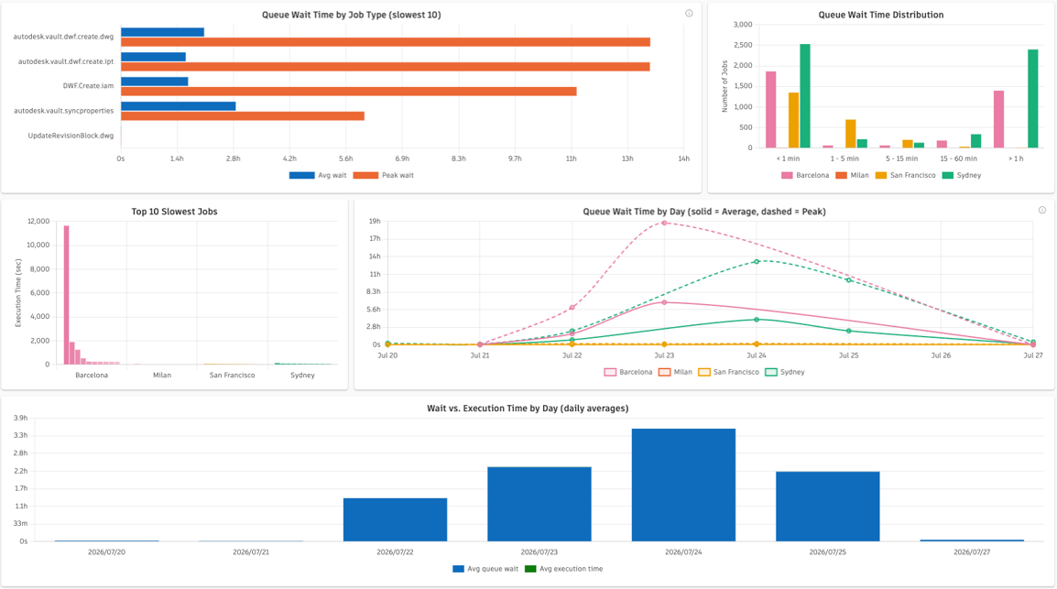Click San Francisco bar in '1 - 5 min' bucket
The width and height of the screenshot is (1057, 589).
pos(851,134)
